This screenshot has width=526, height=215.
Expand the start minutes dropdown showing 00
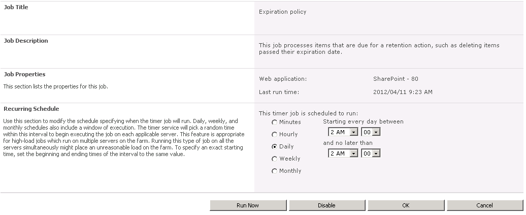click(x=371, y=132)
